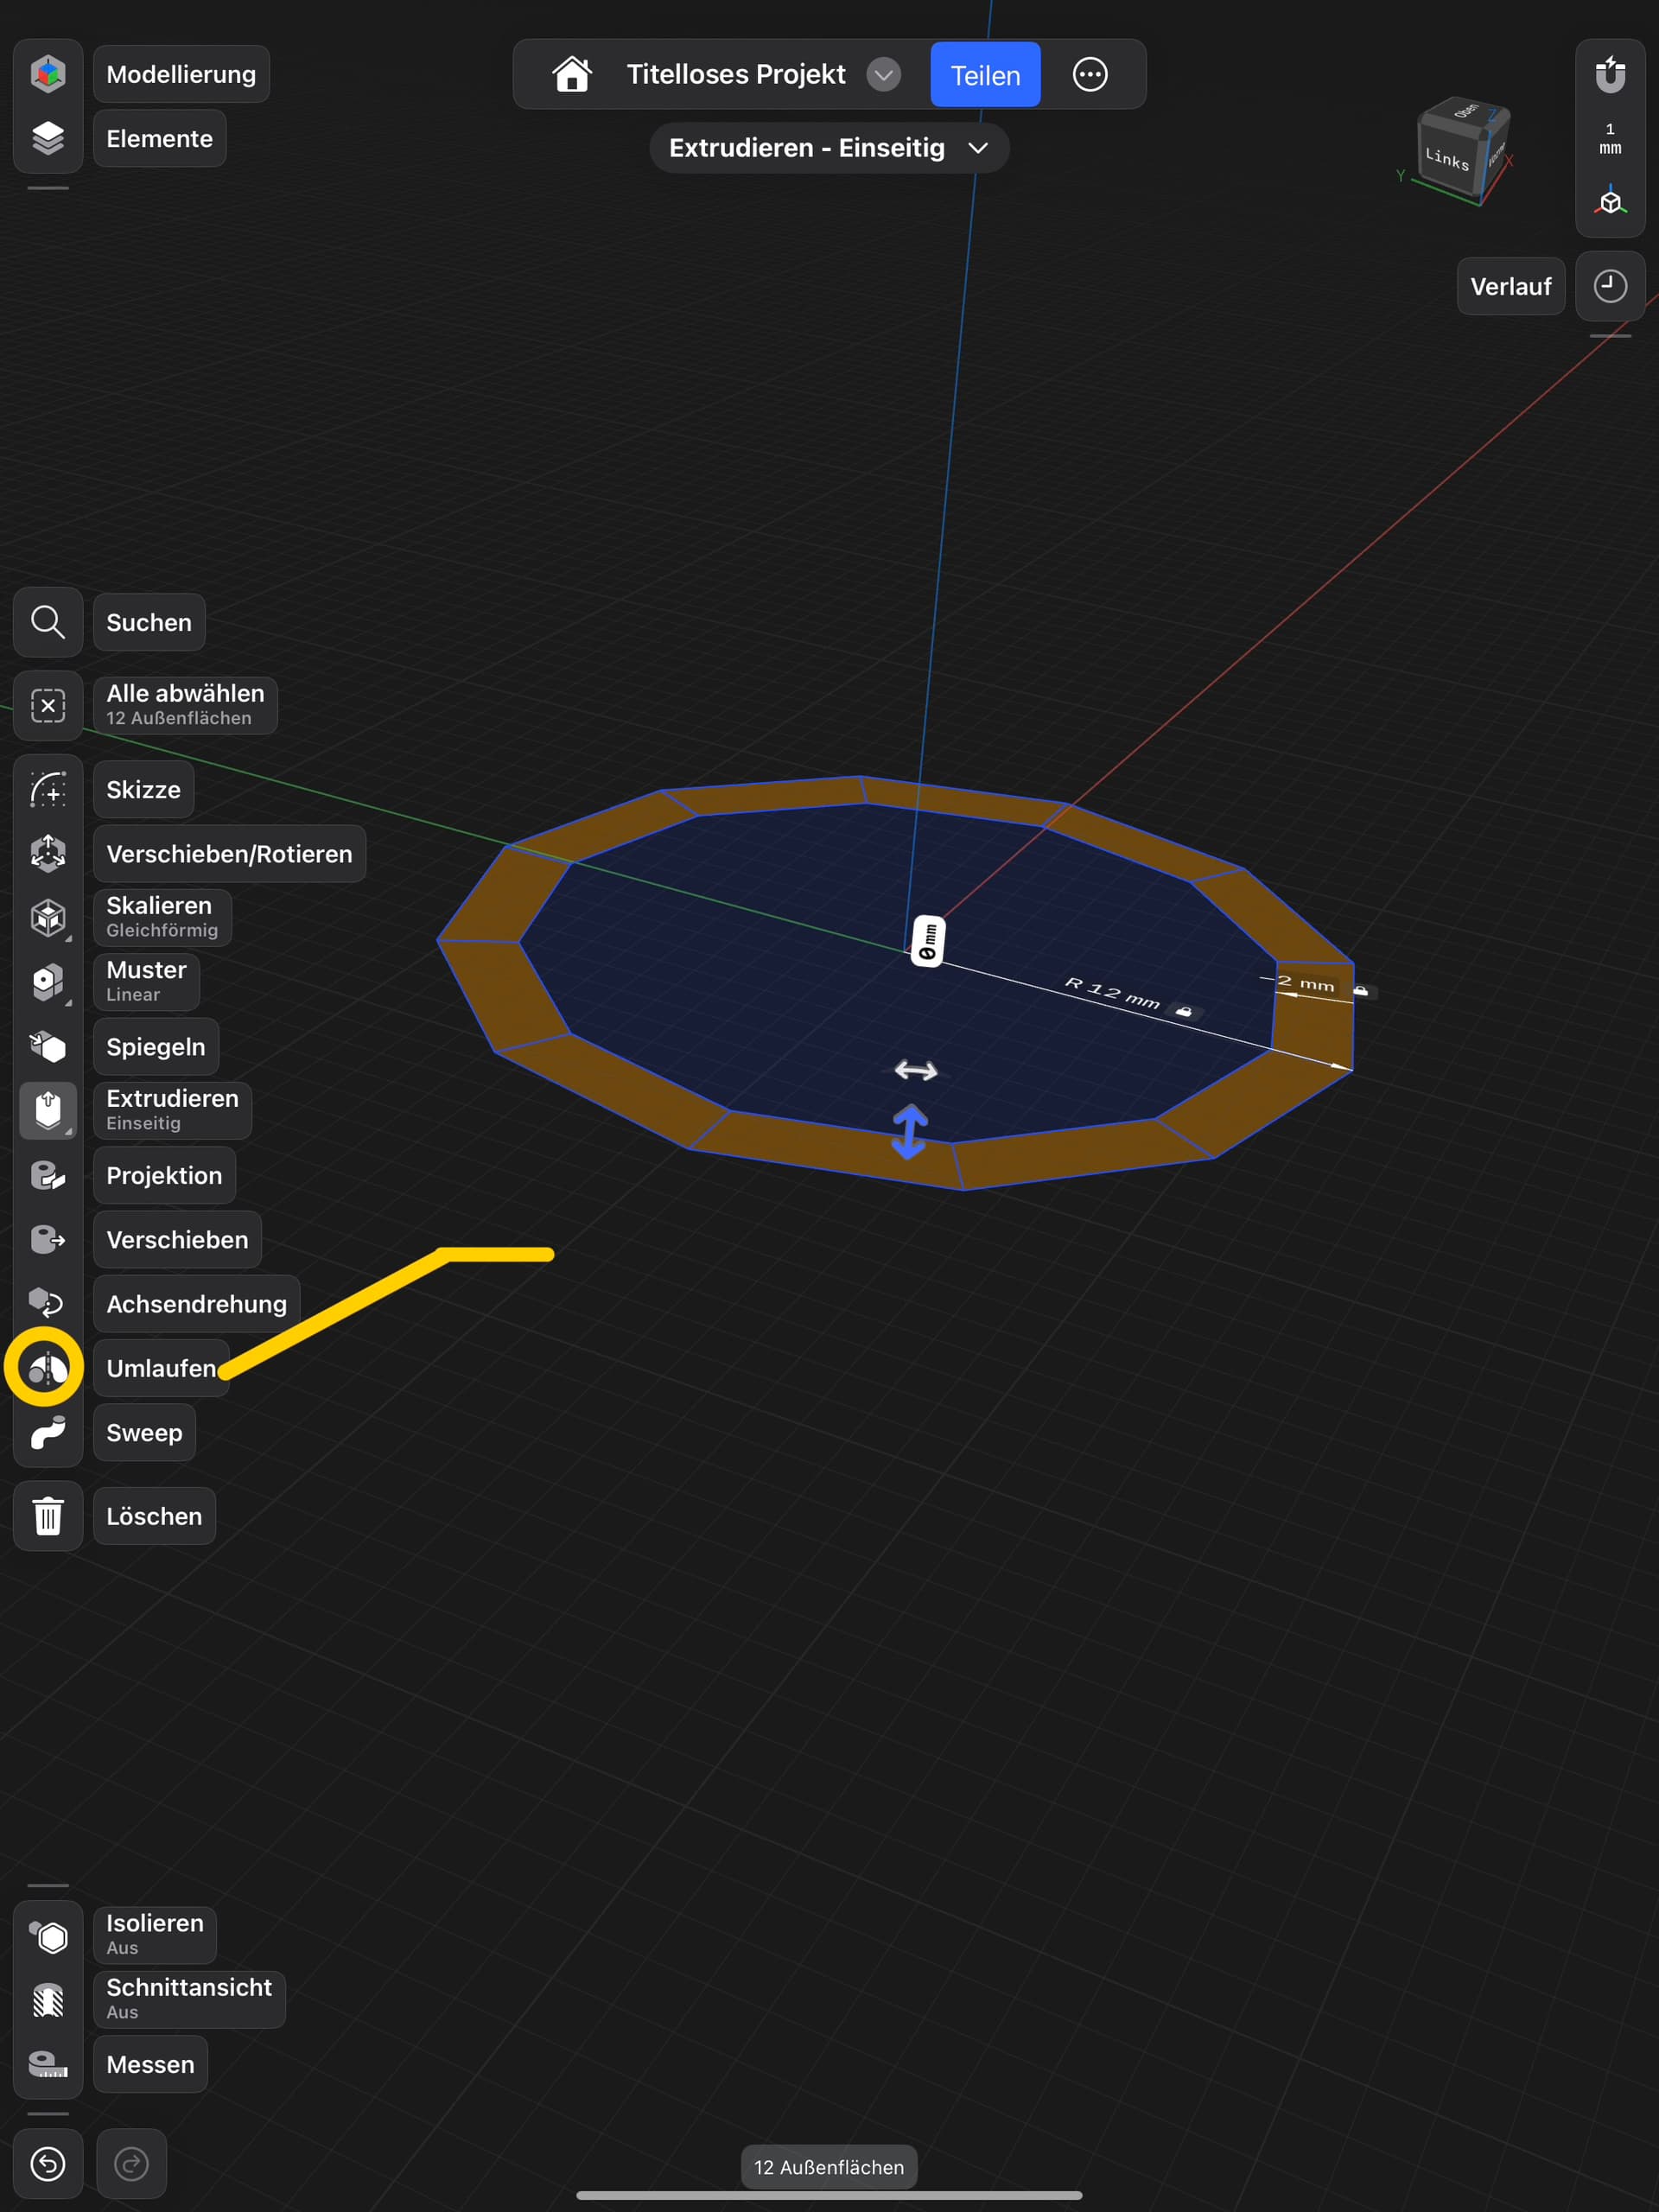
Task: Select the Muster pattern tool icon
Action: click(x=48, y=982)
